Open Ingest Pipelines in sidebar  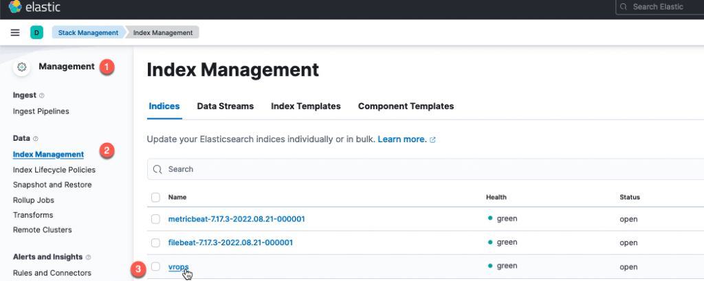41,111
